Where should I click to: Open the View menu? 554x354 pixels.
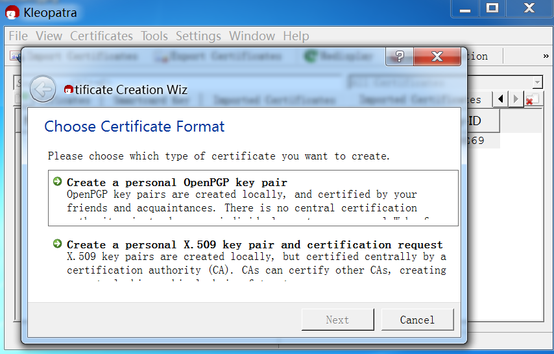[49, 36]
